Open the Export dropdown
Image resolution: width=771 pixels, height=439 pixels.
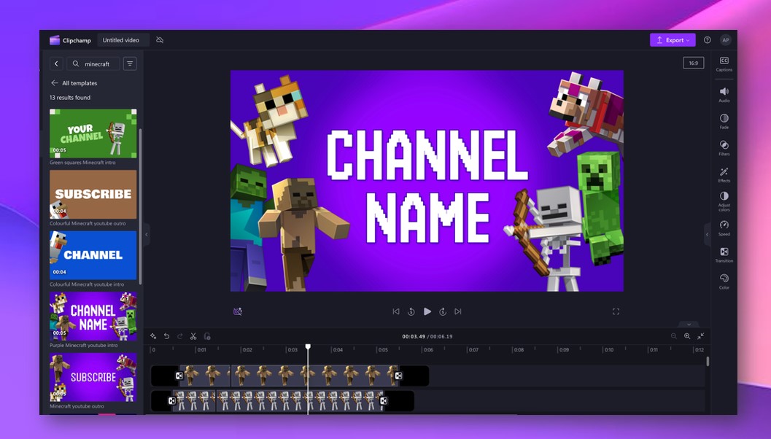pyautogui.click(x=673, y=40)
